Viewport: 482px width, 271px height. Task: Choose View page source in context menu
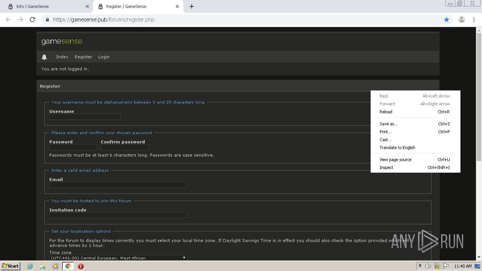(x=415, y=160)
